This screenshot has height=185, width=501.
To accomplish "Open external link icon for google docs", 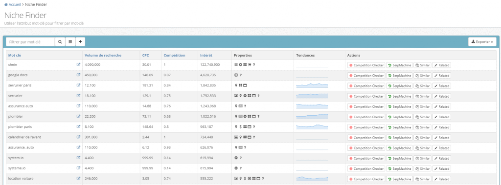I will (x=78, y=75).
